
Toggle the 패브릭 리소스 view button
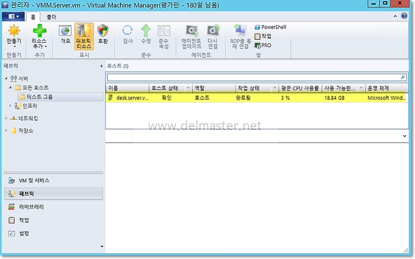[x=84, y=36]
